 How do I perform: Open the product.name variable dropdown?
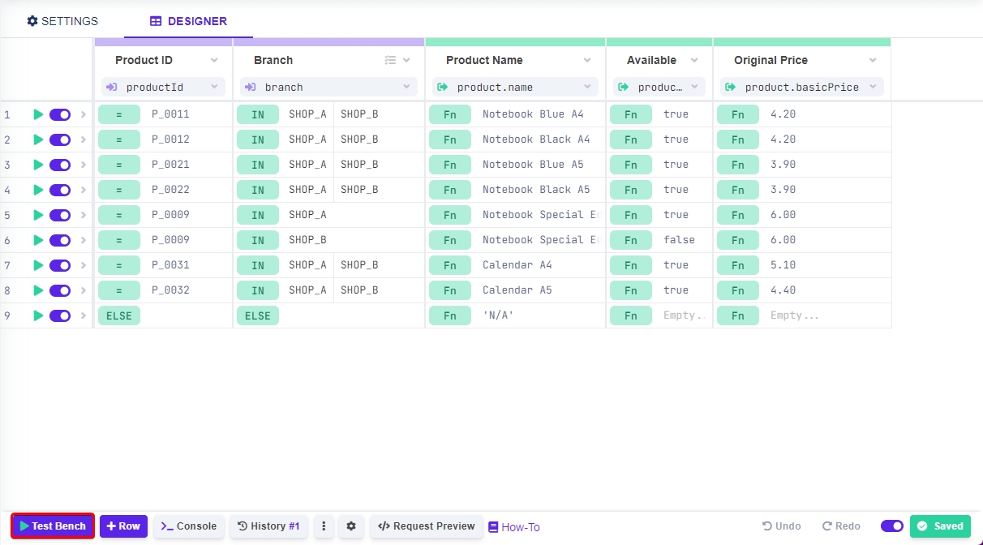pyautogui.click(x=588, y=87)
